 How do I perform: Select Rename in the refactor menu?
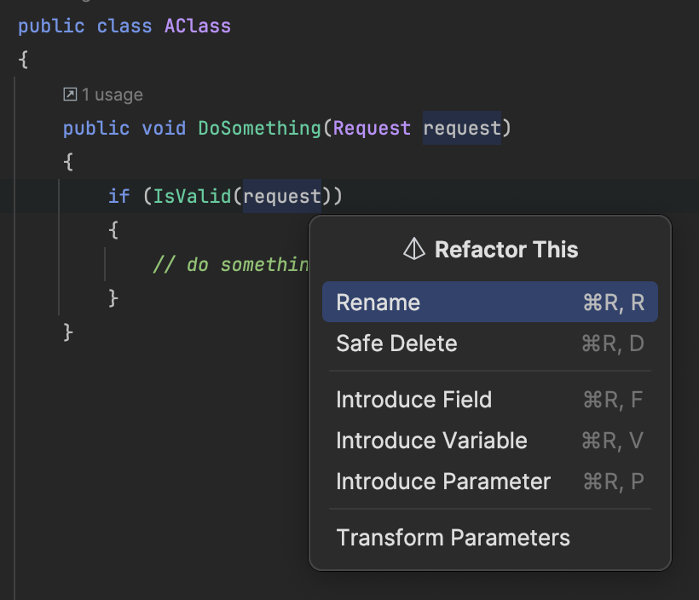coord(378,303)
